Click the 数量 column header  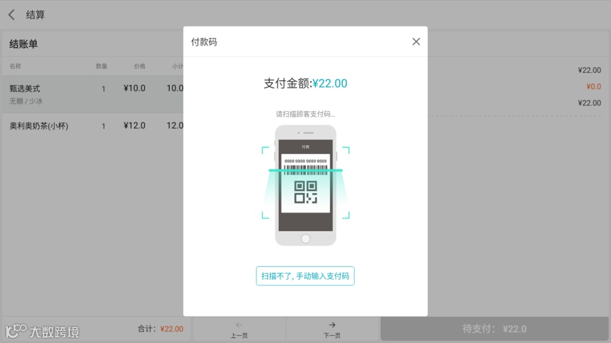pos(101,66)
